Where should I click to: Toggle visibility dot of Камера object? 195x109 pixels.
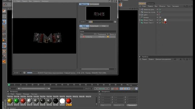click(157, 18)
